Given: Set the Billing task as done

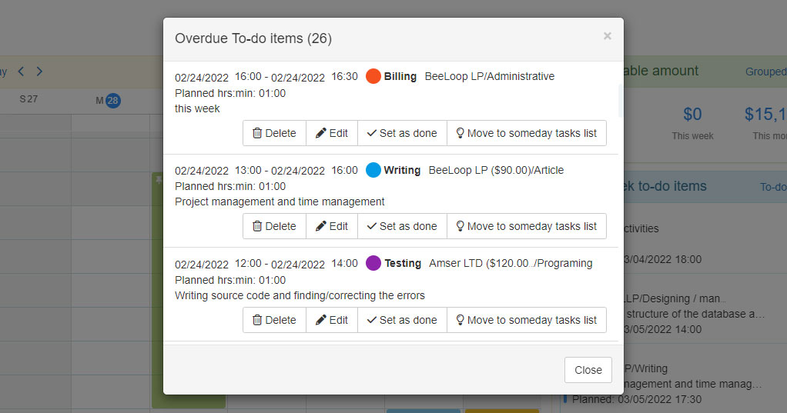Looking at the screenshot, I should click(401, 133).
